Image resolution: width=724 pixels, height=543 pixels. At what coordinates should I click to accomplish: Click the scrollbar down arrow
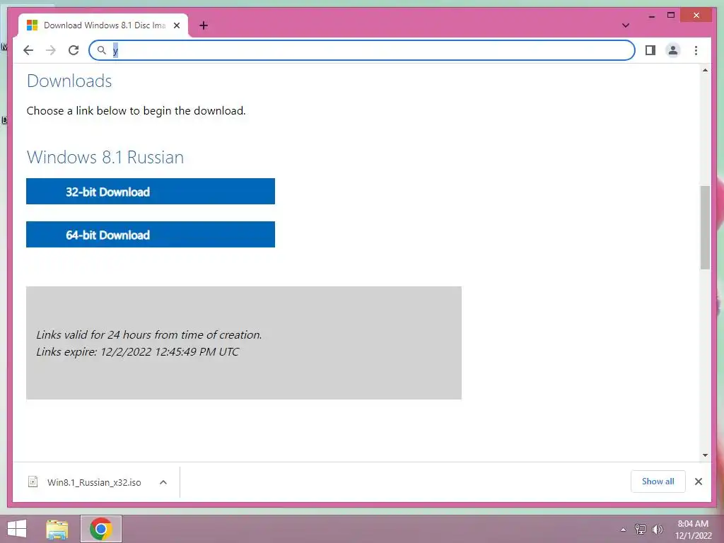pyautogui.click(x=705, y=455)
